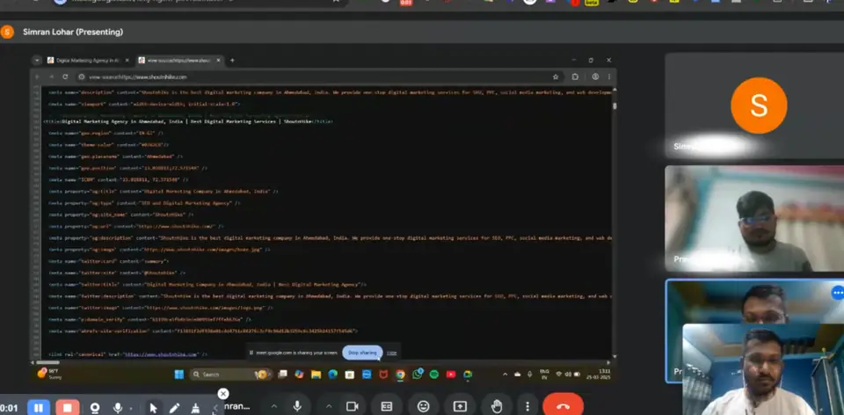Screen dimensions: 844x415
Task: Close the recorder toolbar with X button
Action: (223, 394)
